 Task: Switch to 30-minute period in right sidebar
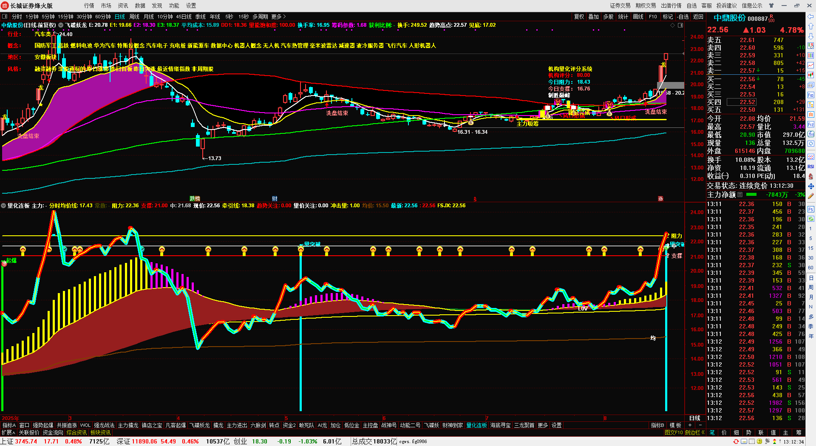point(811,258)
